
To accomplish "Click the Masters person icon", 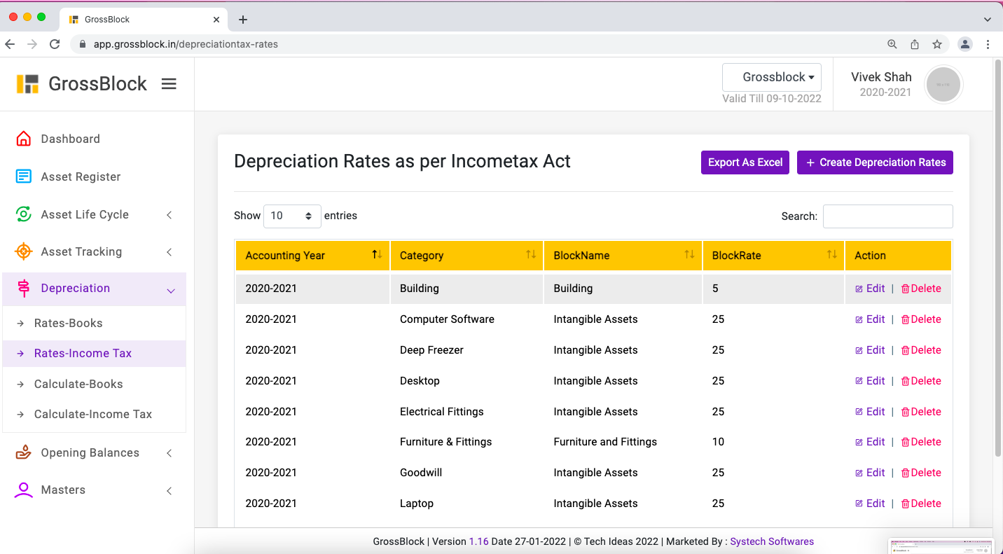I will 24,490.
